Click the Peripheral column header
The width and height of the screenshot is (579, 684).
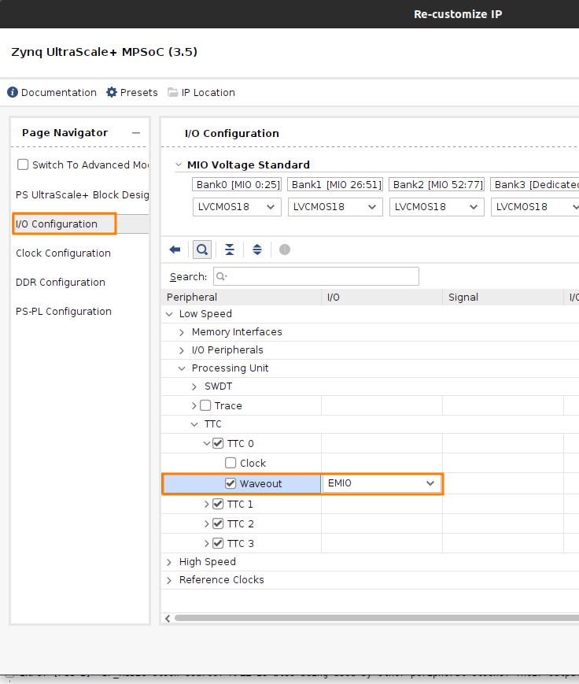242,297
